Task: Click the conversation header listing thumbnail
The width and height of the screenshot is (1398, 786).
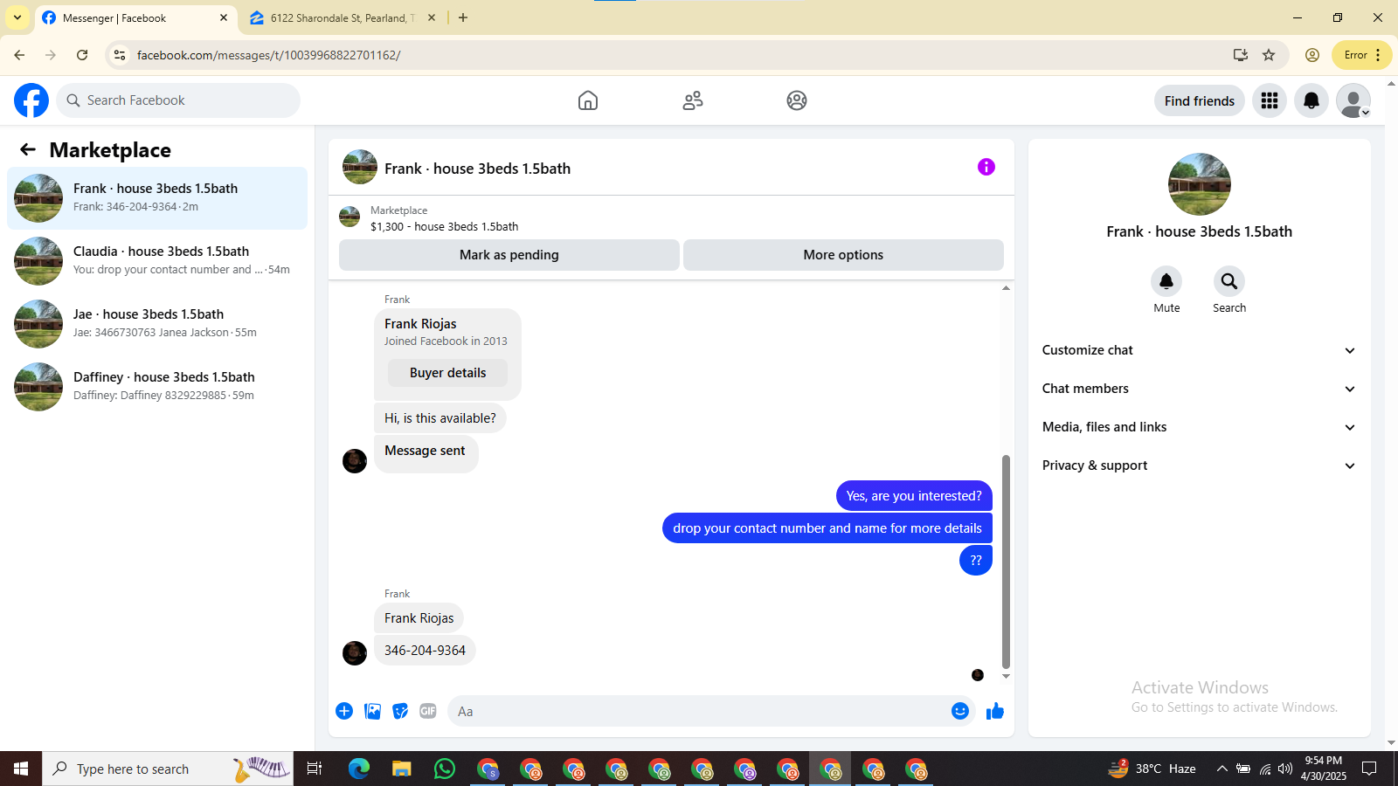Action: [360, 167]
